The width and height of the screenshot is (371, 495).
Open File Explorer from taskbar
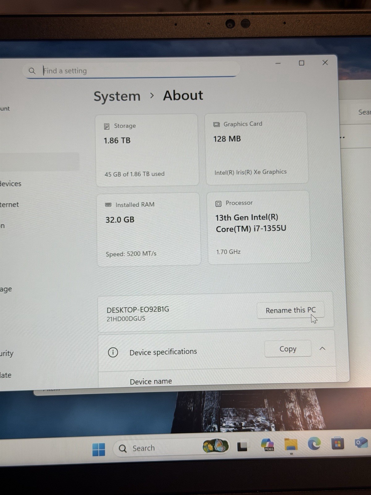[x=291, y=445]
